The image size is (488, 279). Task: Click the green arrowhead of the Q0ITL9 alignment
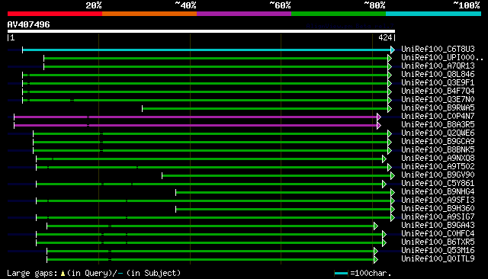(x=376, y=259)
